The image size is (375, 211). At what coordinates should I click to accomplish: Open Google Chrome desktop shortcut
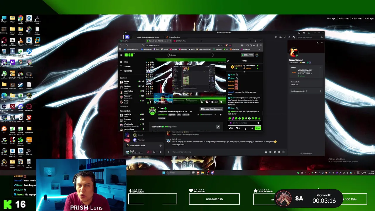point(21,19)
